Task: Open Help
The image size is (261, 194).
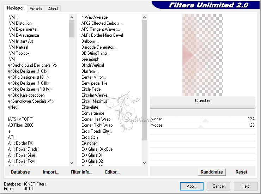Action: (245, 186)
